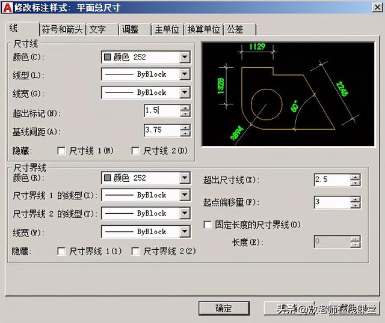Click the disabled 长度(E) input field
The height and width of the screenshot is (323, 385).
(332, 242)
